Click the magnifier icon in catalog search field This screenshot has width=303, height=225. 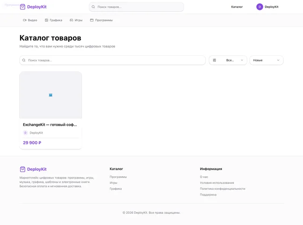(x=24, y=60)
